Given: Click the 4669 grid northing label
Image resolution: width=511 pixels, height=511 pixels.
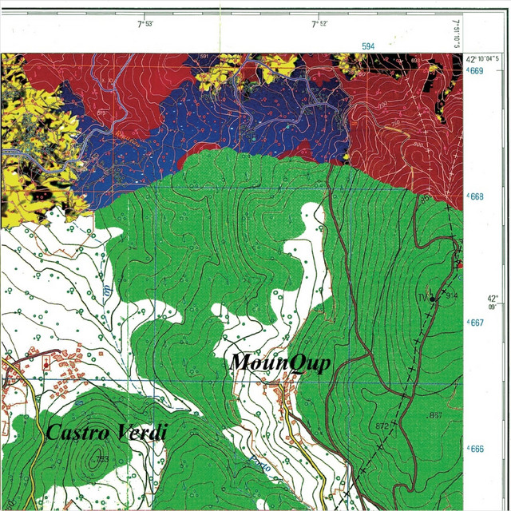Looking at the screenshot, I should 475,71.
